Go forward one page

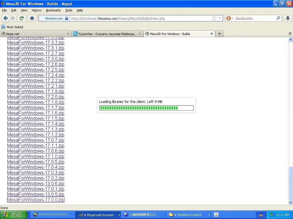point(13,18)
